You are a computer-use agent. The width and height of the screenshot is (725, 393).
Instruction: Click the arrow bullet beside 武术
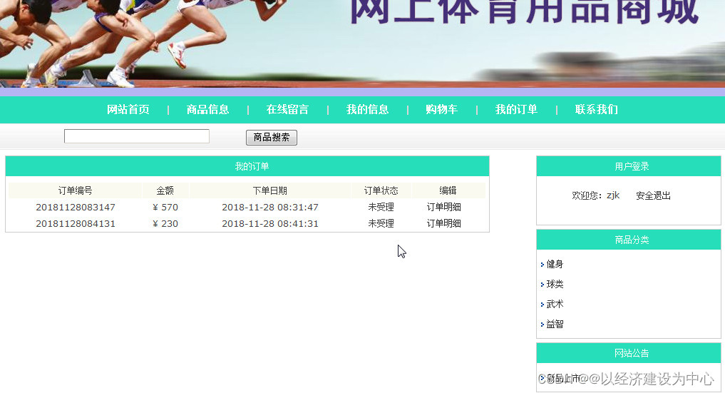point(543,305)
